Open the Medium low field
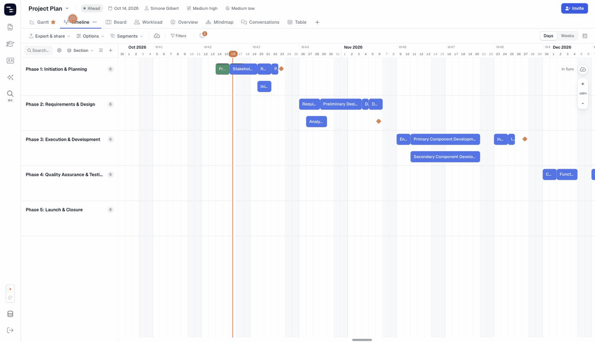 [x=240, y=8]
